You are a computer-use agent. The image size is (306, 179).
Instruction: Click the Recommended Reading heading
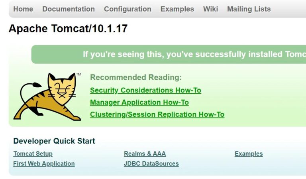point(136,77)
